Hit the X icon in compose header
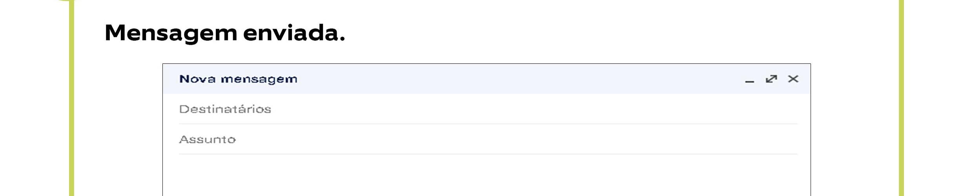The image size is (973, 196). (x=793, y=79)
